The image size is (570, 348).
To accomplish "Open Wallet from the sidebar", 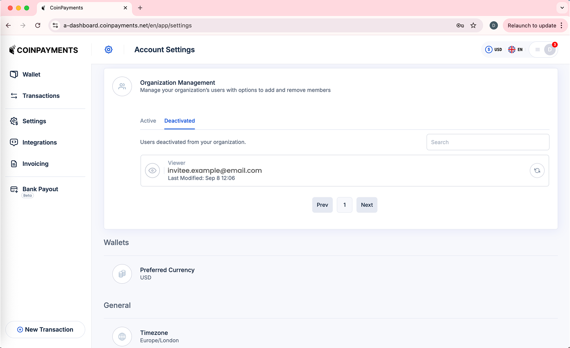I will [x=31, y=75].
